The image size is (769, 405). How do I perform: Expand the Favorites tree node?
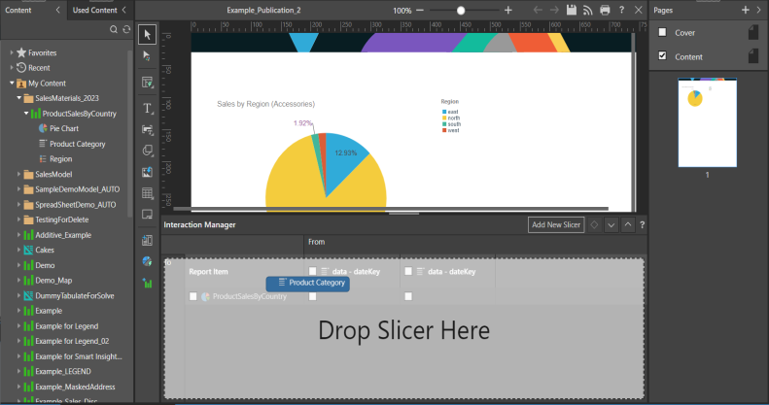pos(12,52)
